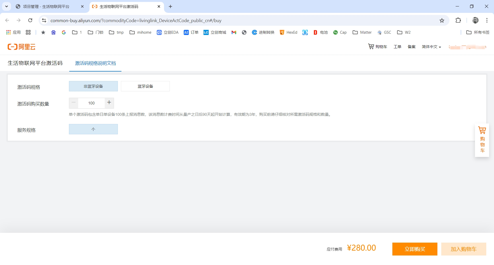
Task: Open Matter bookmarks folder
Action: click(362, 32)
